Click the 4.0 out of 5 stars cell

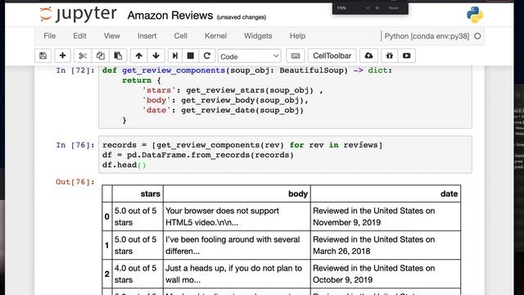(x=138, y=274)
